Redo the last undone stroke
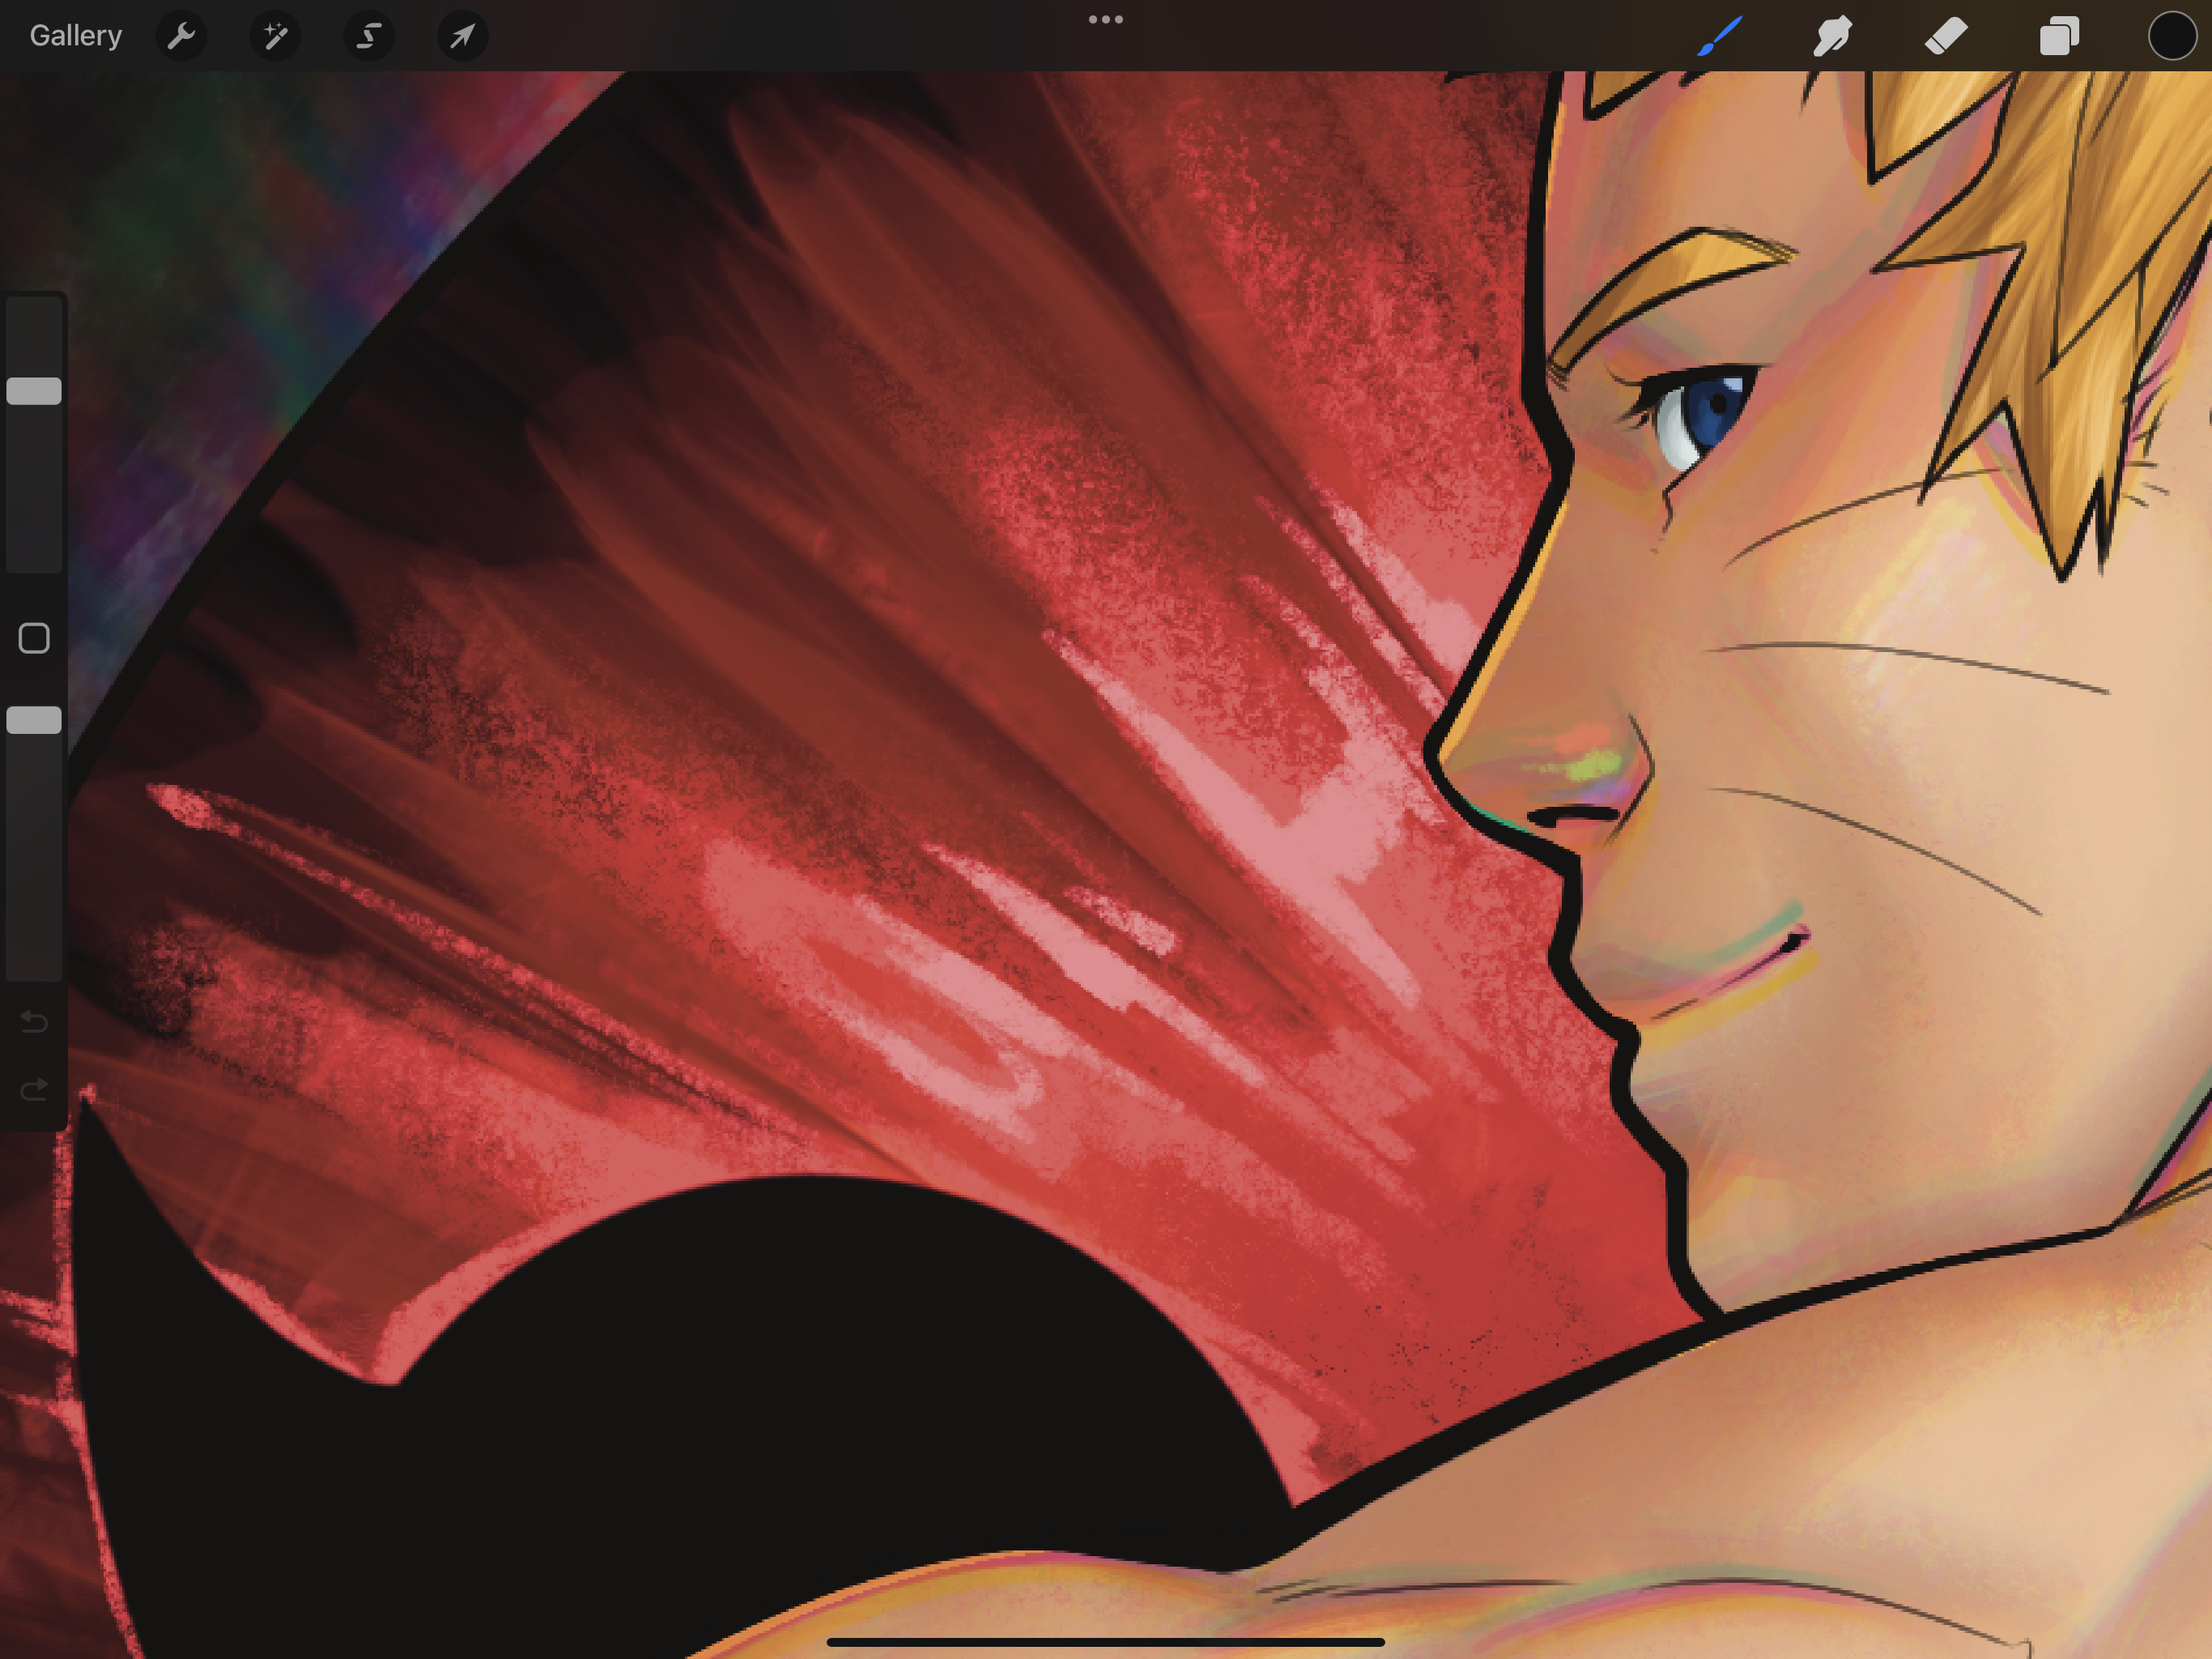 tap(34, 1089)
